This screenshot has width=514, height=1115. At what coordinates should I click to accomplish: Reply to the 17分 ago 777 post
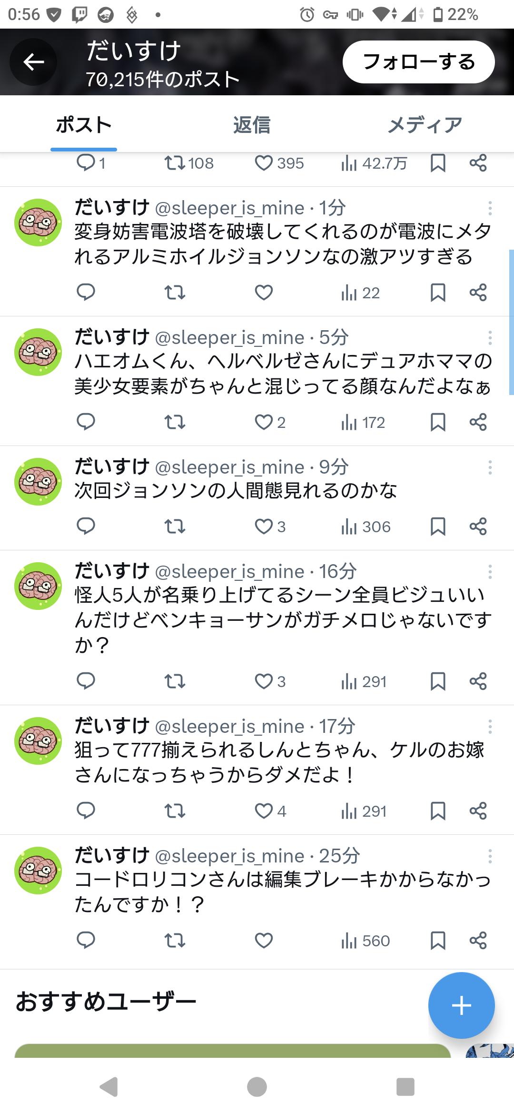[86, 811]
